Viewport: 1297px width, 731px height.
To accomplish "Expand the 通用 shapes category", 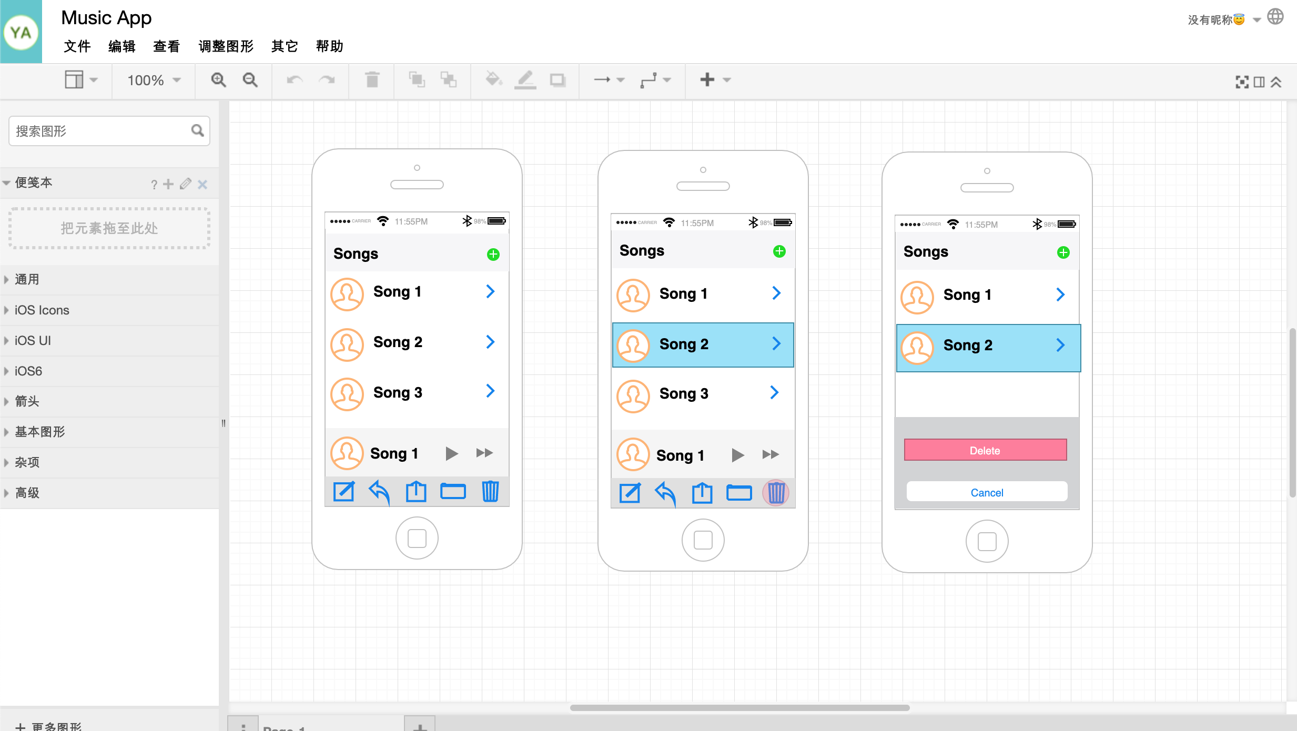I will pos(8,280).
